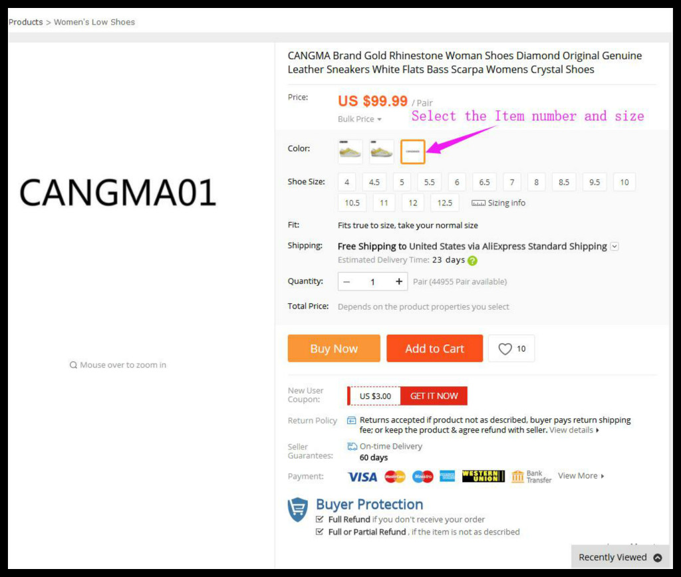
Task: Select shoe size 8
Action: click(537, 182)
